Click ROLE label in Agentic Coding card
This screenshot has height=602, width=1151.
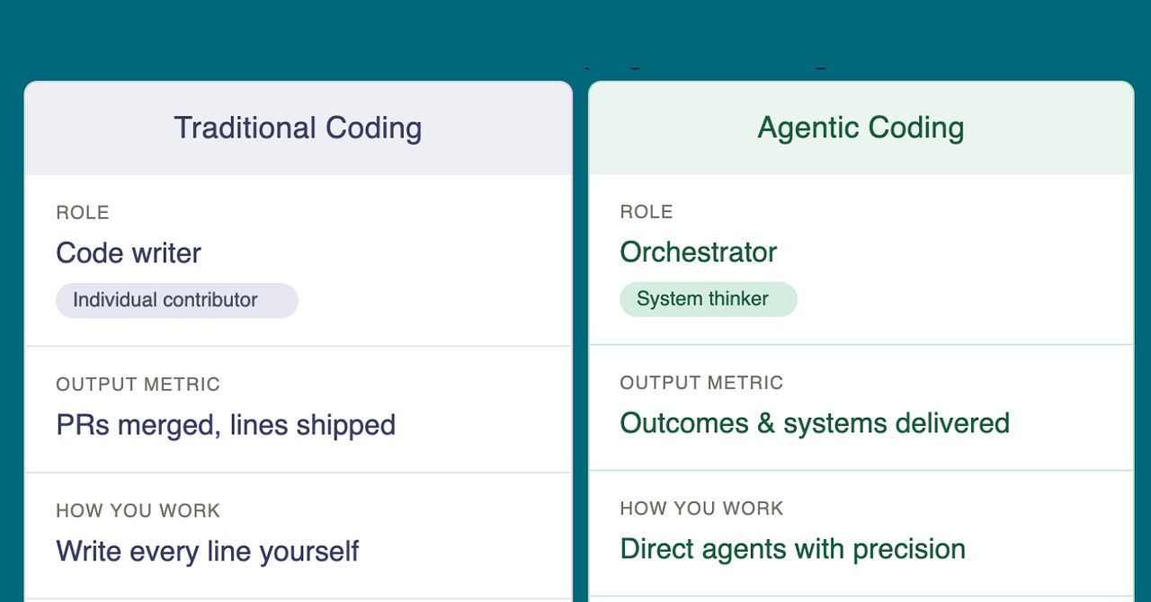tap(647, 212)
